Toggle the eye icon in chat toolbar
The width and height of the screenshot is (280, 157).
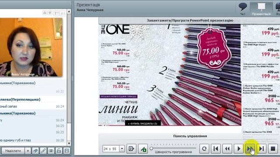pos(51,151)
